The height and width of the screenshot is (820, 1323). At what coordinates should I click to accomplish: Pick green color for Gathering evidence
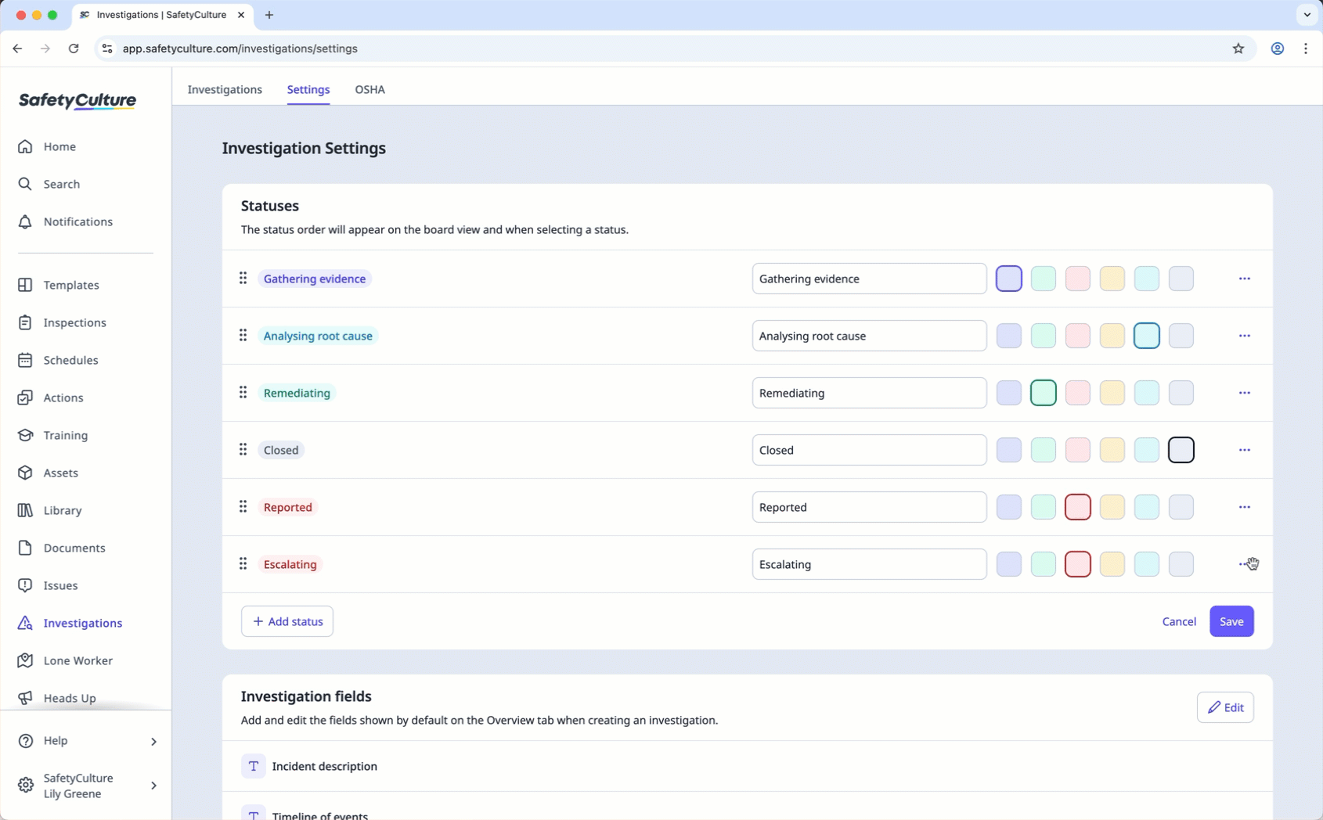point(1044,279)
